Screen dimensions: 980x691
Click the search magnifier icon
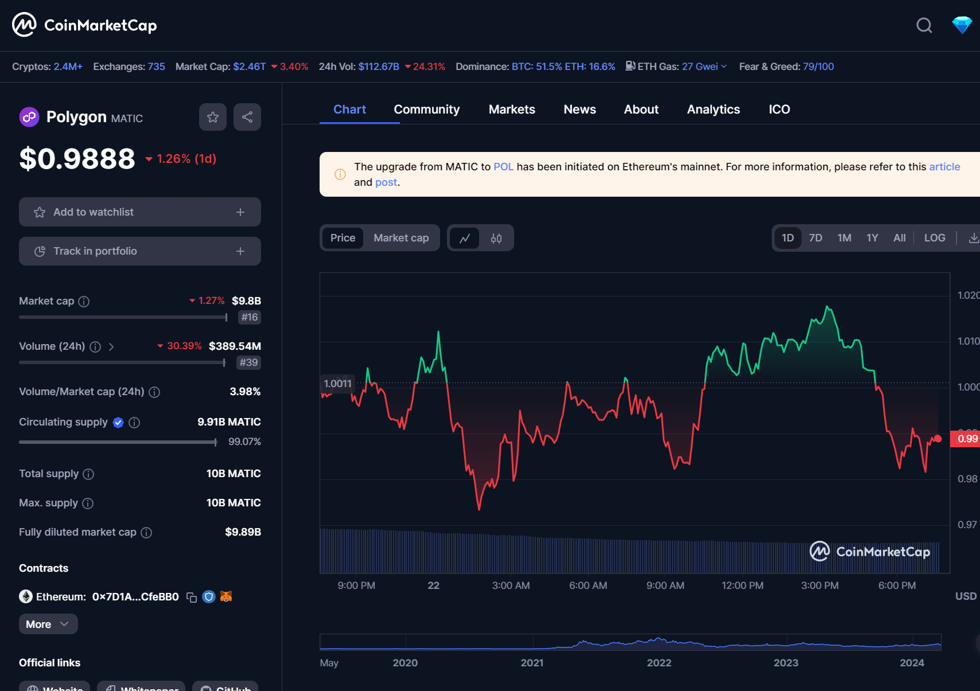point(924,25)
